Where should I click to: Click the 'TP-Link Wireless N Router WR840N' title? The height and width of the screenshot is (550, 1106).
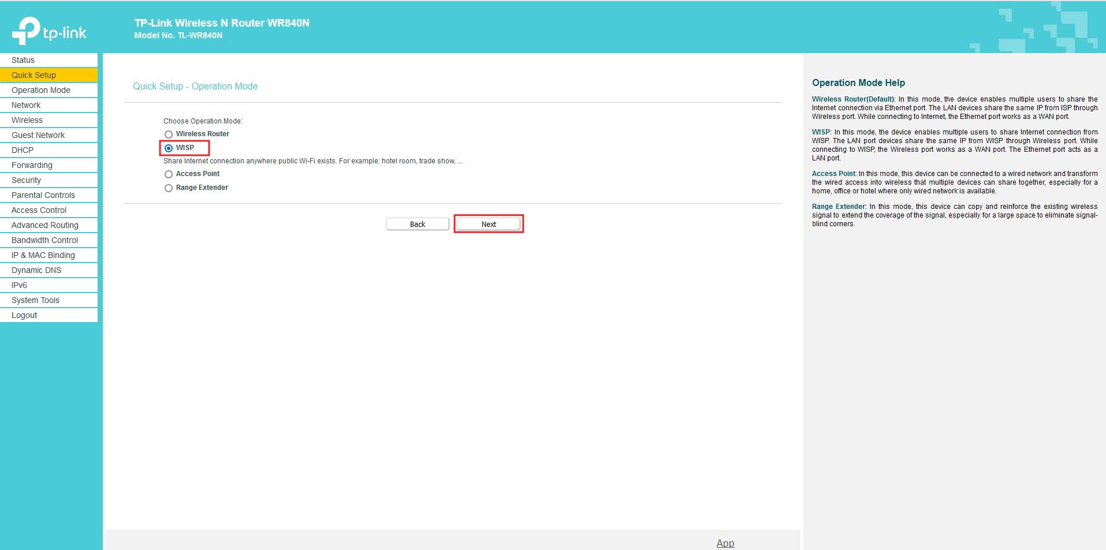(222, 23)
